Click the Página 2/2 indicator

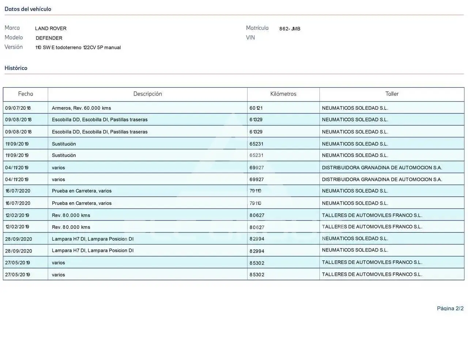pyautogui.click(x=450, y=308)
